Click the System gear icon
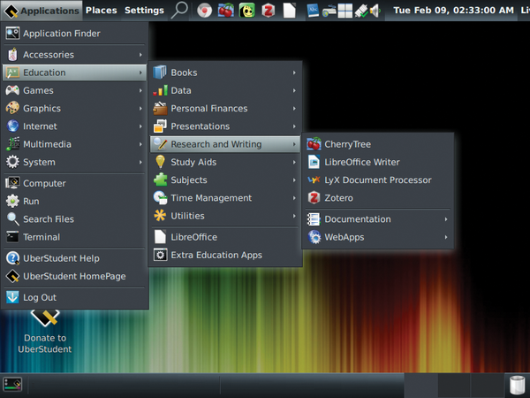 tap(12, 162)
